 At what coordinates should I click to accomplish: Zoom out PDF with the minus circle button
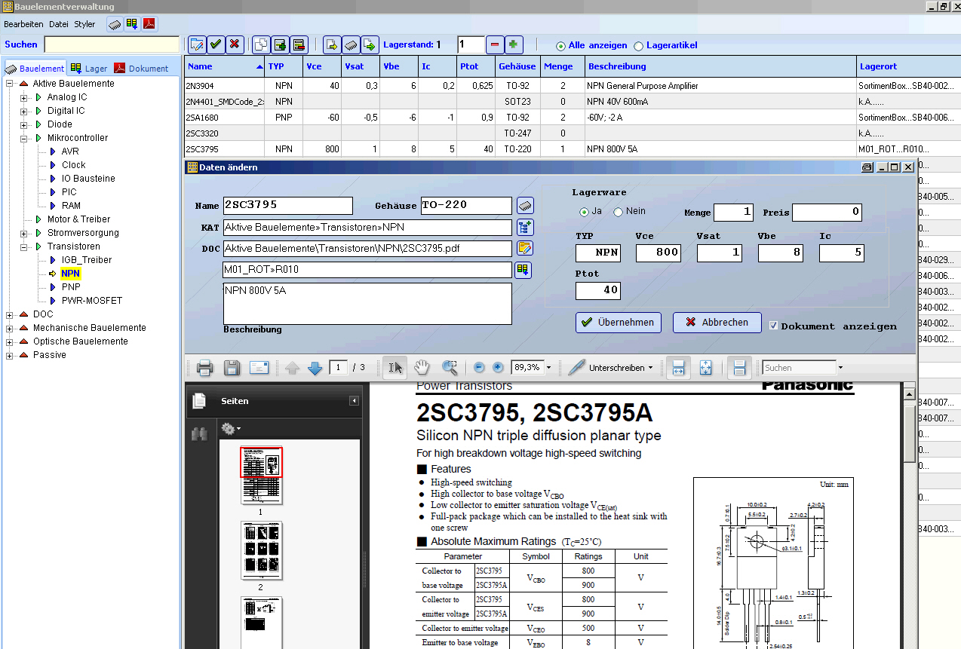coord(479,368)
